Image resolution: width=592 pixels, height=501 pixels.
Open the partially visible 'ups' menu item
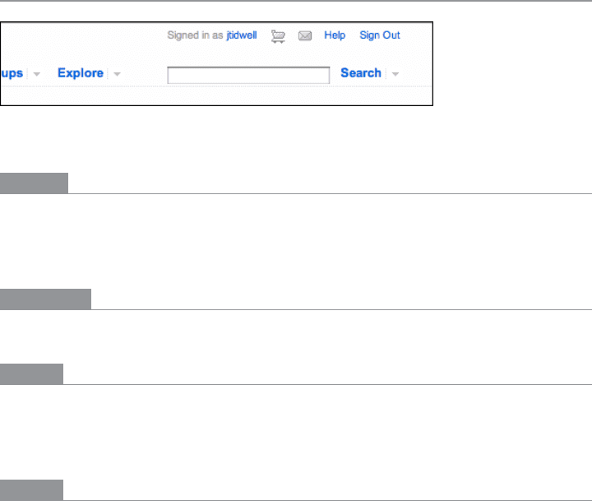click(12, 73)
